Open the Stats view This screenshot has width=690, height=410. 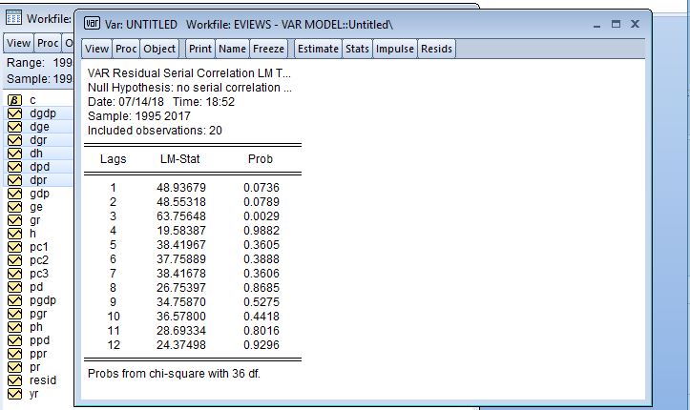coord(358,49)
